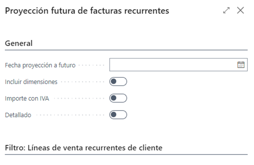
Task: Expand the dialog with the diagonal arrows icon
Action: (226, 11)
